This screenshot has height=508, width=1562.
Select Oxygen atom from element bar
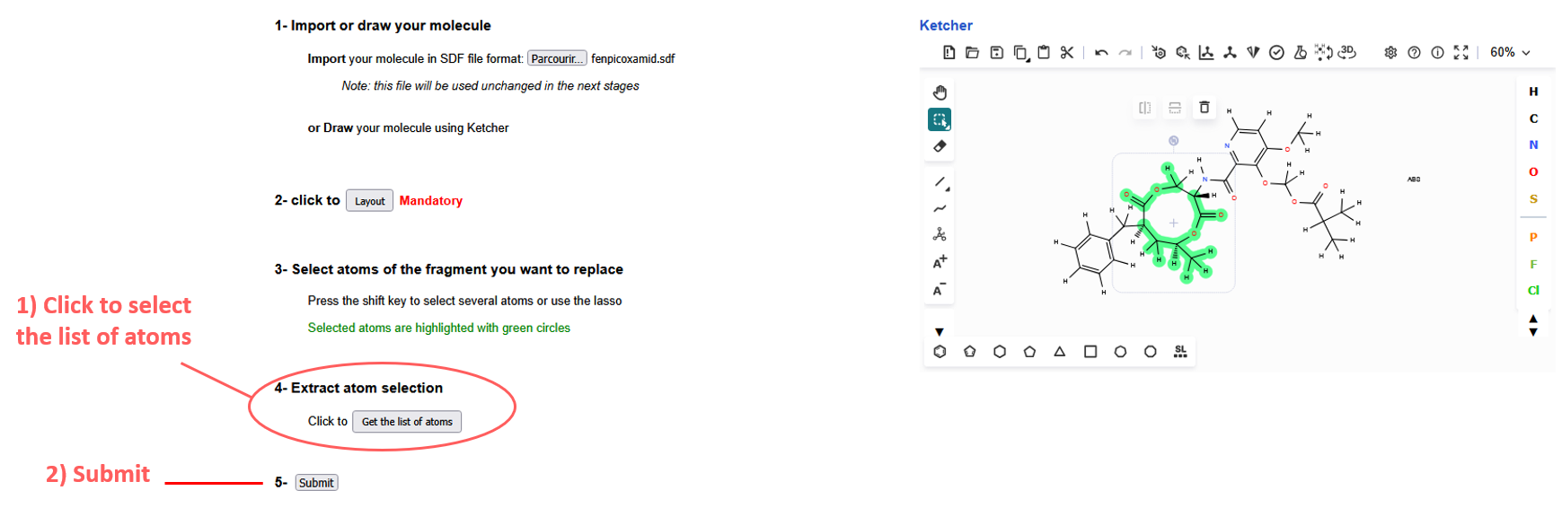click(1533, 171)
